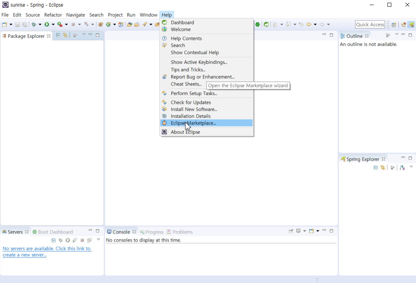Click the Open Console icon
Viewport: 416px width, 283px height.
pos(312,231)
